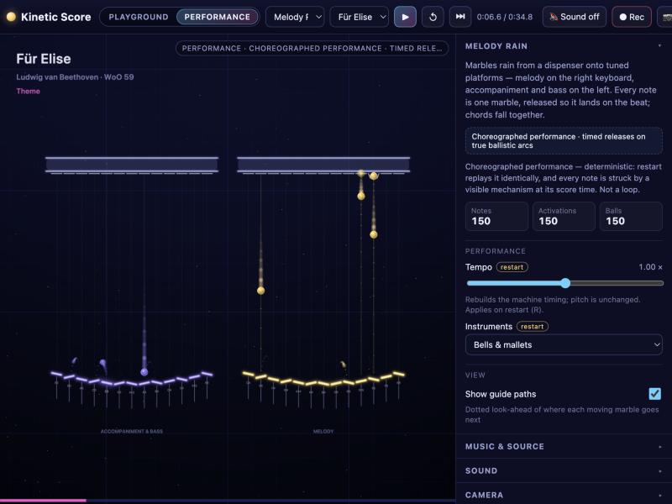Click the Accompaniment & Bass keyboard label

132,431
